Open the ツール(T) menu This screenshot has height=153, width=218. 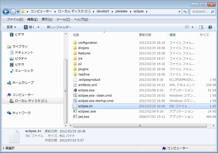click(63, 19)
